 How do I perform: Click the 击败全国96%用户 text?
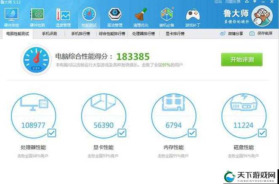pyautogui.click(x=244, y=156)
